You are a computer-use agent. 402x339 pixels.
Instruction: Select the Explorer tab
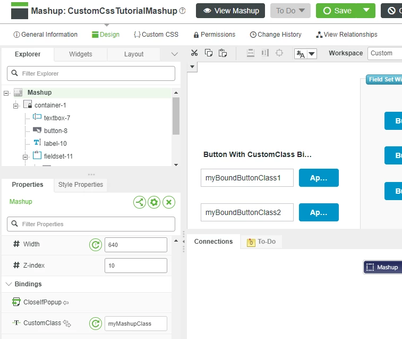pos(28,54)
